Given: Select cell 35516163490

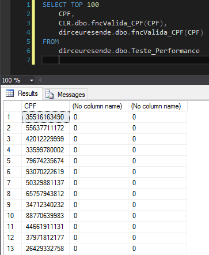Looking at the screenshot, I should point(45,117).
